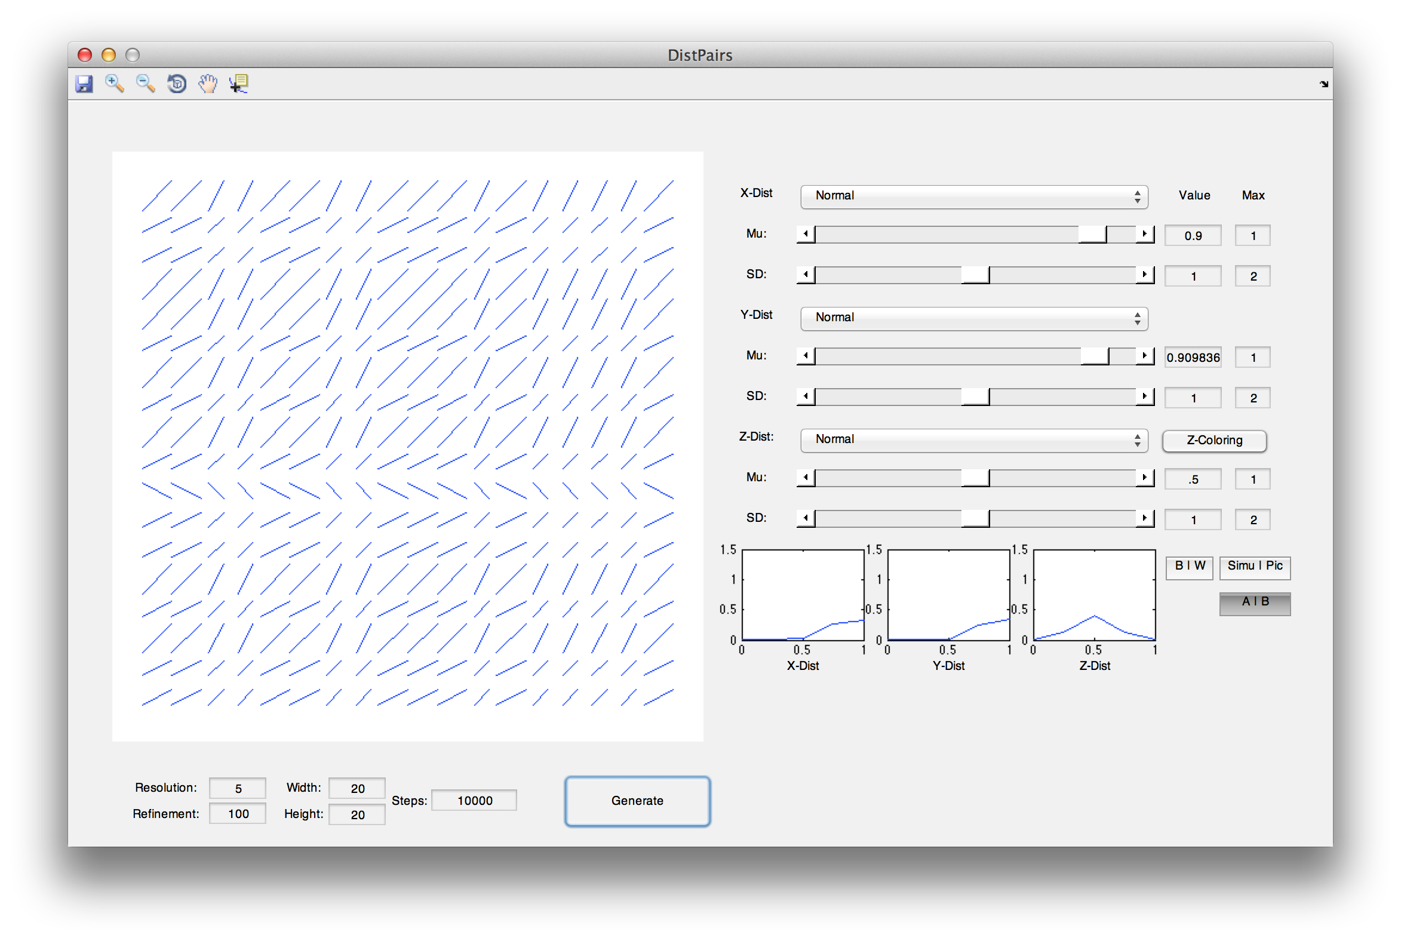Viewport: 1401px width, 941px height.
Task: Click left arrow of Y-Dist SD slider
Action: tap(806, 396)
